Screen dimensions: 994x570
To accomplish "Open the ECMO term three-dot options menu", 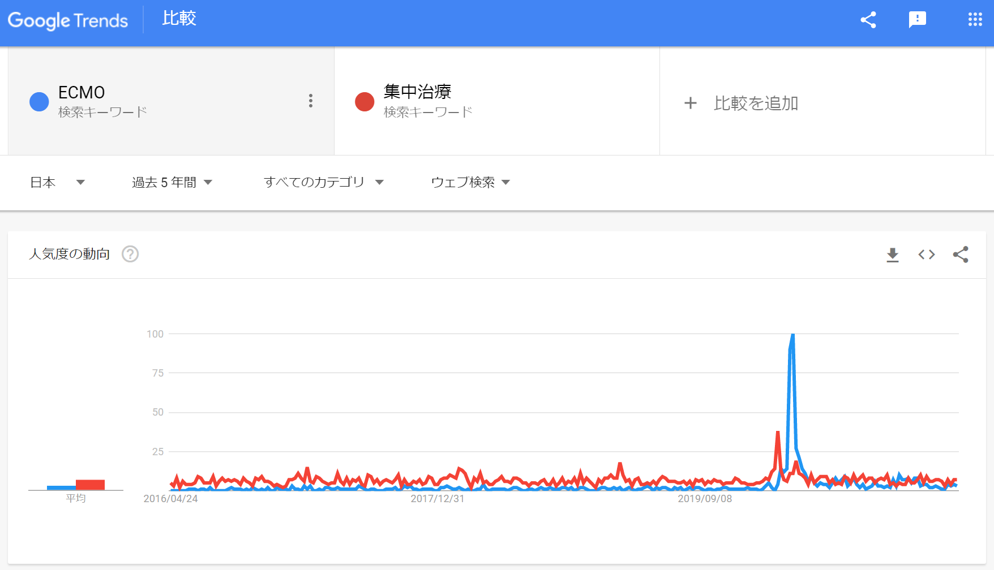I will coord(310,101).
